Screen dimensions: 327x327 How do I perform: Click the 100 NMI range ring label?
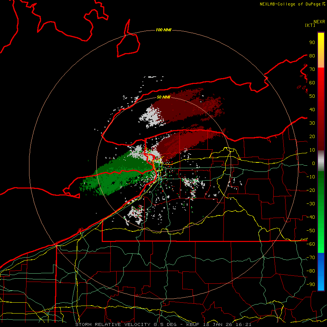(x=163, y=30)
